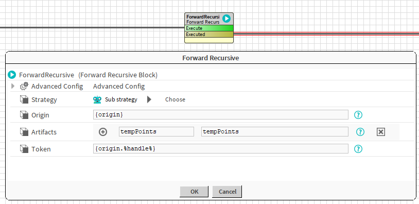
Task: Select the Executed slot on the block
Action: [x=209, y=34]
